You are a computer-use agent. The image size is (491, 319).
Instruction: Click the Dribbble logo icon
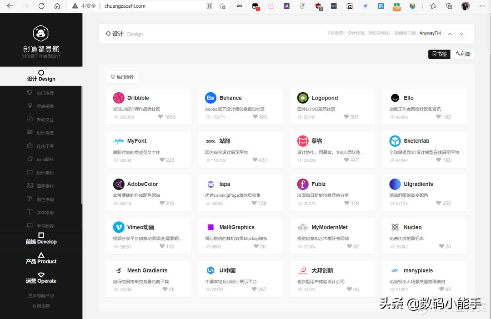[119, 97]
